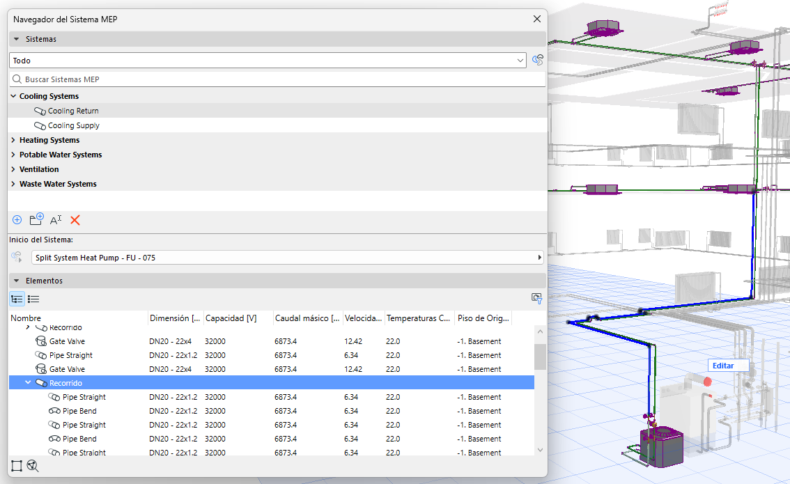This screenshot has height=484, width=790.
Task: Click the Capacidad [V] column header
Action: click(231, 318)
